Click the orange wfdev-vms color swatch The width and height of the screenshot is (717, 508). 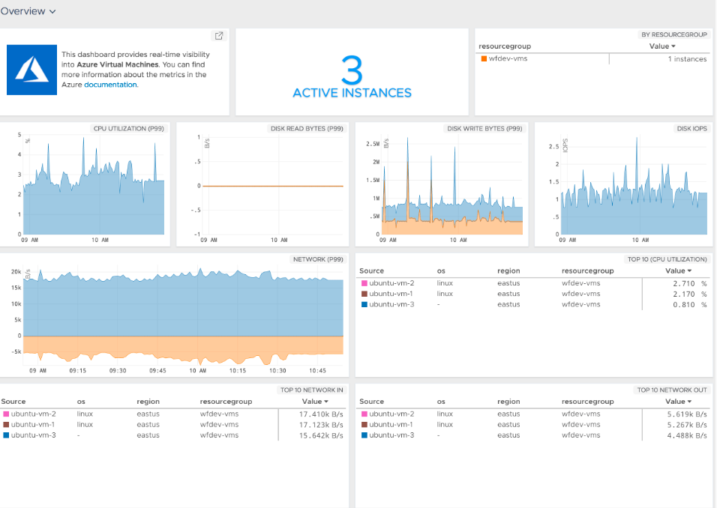coord(484,58)
